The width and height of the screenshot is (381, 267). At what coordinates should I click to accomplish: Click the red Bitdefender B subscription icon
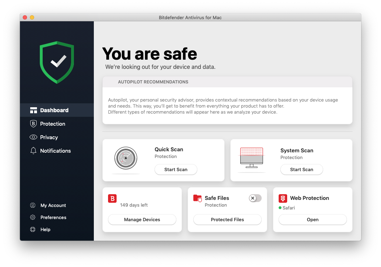[x=112, y=198]
